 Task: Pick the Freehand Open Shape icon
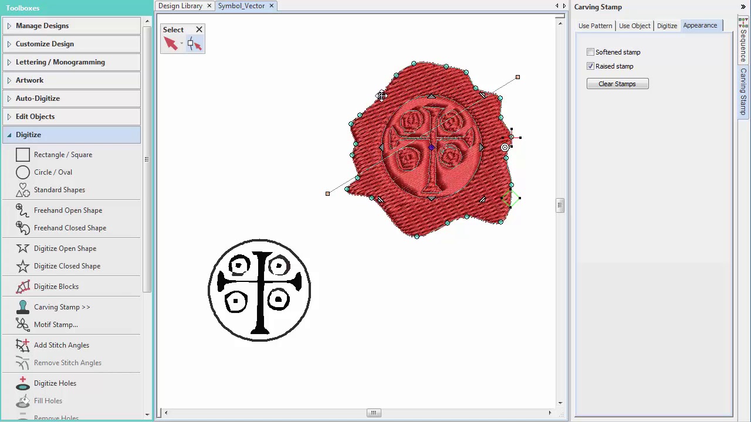tap(23, 210)
